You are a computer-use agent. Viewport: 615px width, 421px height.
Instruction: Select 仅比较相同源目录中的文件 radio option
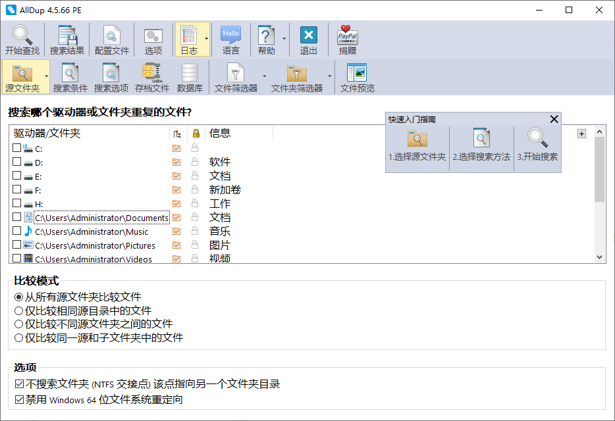[x=83, y=311]
